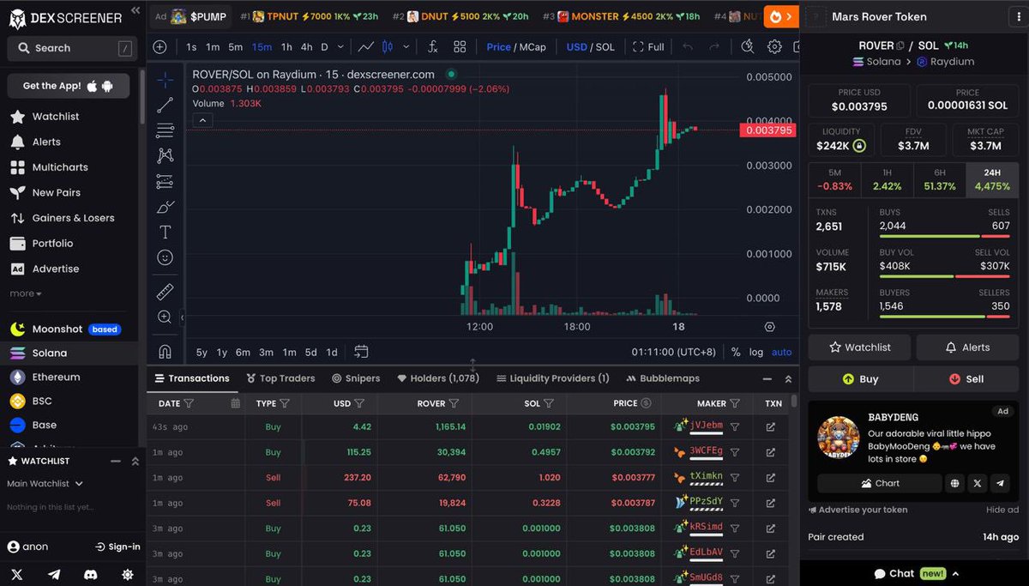Viewport: 1029px width, 586px height.
Task: Filter by maker 3WCFEg using the funnel icon
Action: (x=735, y=451)
